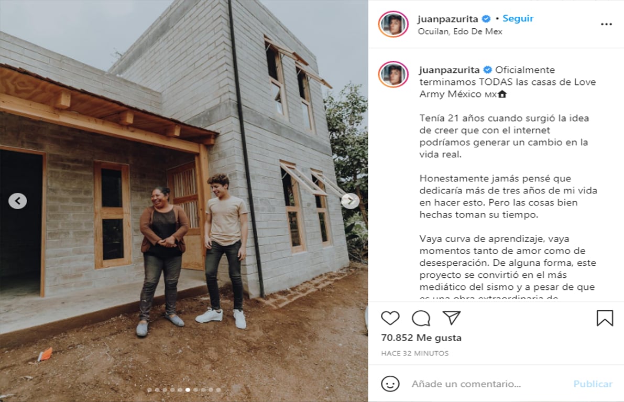
Task: Save the post with the bookmark icon
Action: (605, 318)
